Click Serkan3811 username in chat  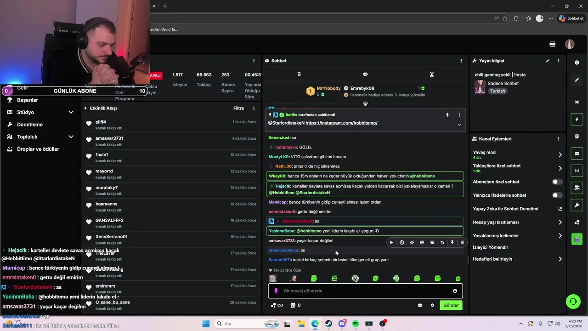click(280, 260)
